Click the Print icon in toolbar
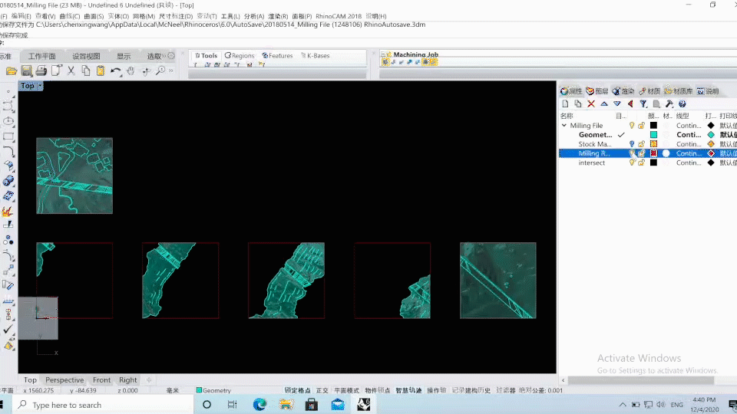The width and height of the screenshot is (737, 414). coord(41,71)
